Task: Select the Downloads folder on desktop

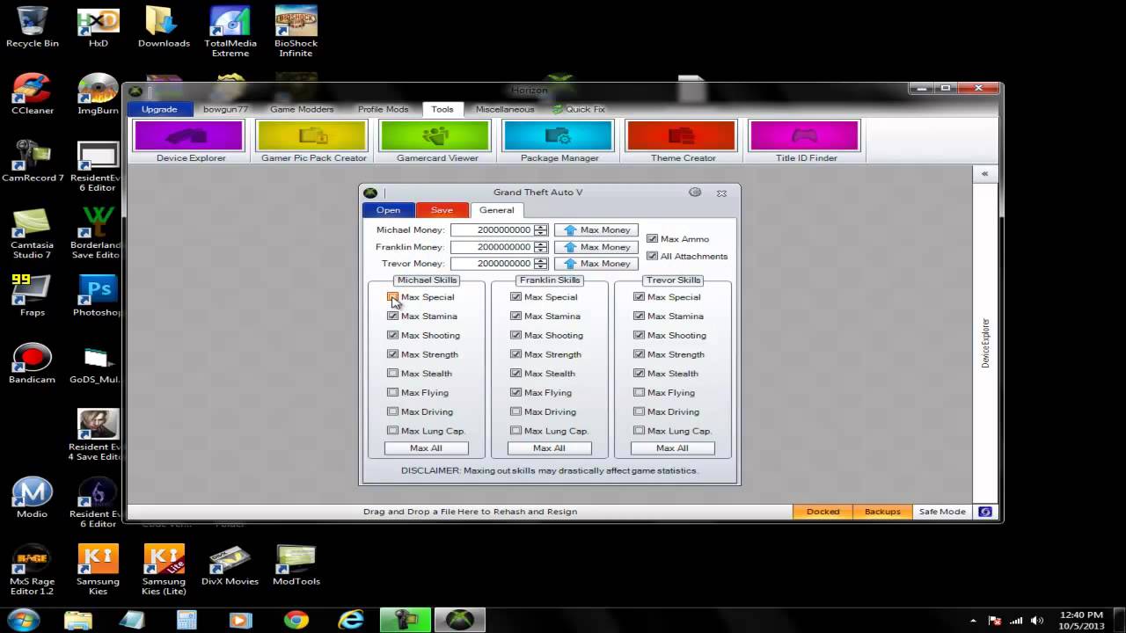Action: tap(164, 26)
